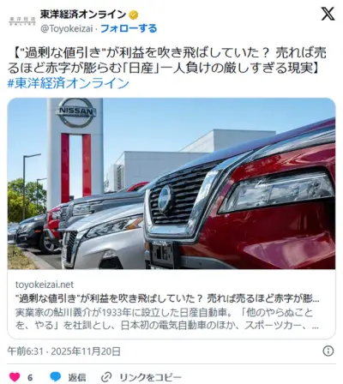Screen dimensions: 343x384
Task: Open the #東洋経済オンライン hashtag
Action: pyautogui.click(x=68, y=83)
